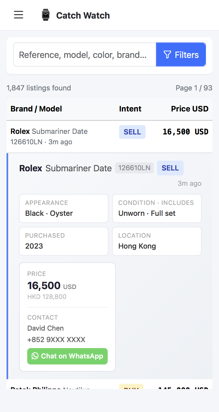Screen dimensions: 219x412
Task: Click the HKD 128,800 converted price
Action: click(47, 296)
